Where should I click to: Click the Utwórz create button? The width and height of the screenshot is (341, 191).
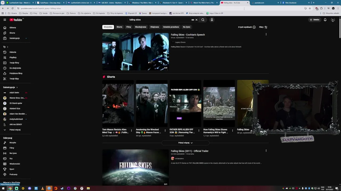(314, 20)
